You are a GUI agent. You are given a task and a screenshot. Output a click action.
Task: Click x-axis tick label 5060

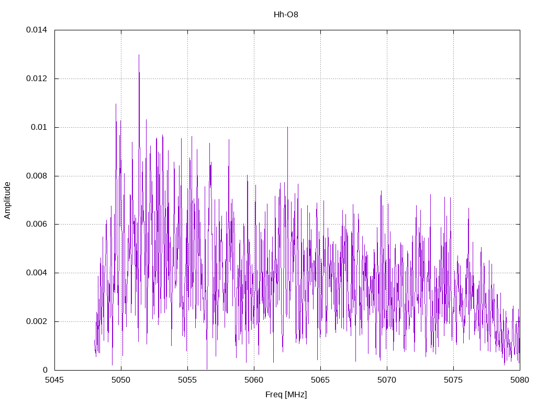click(254, 380)
